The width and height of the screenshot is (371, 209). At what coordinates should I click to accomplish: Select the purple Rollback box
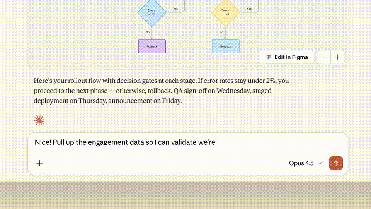pos(152,46)
